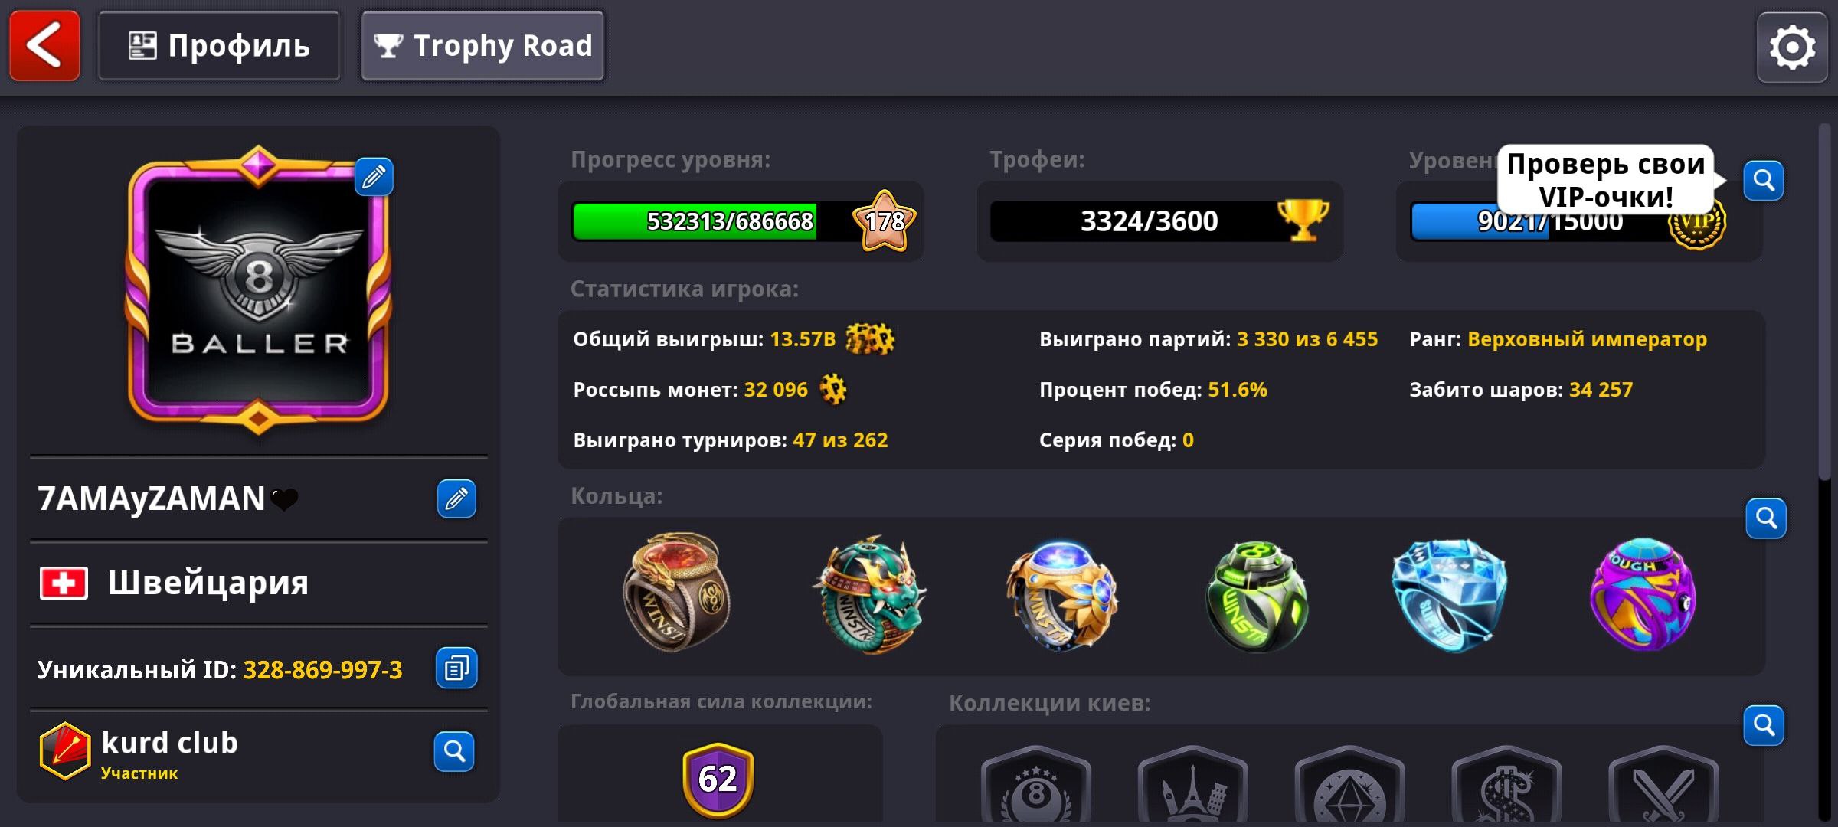Click the vertical scrollbar on the right
This screenshot has width=1838, height=827.
[x=1824, y=302]
